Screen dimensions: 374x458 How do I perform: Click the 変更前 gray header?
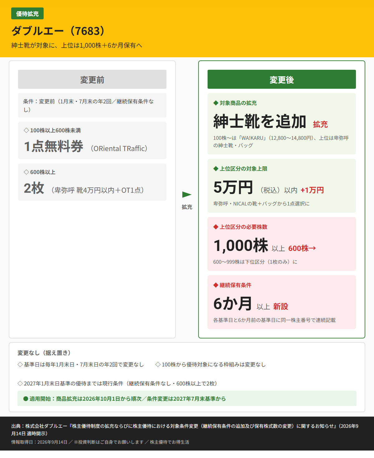click(x=92, y=79)
